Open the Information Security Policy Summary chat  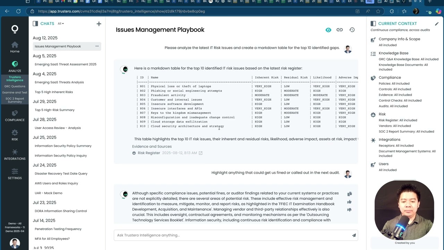(x=63, y=146)
